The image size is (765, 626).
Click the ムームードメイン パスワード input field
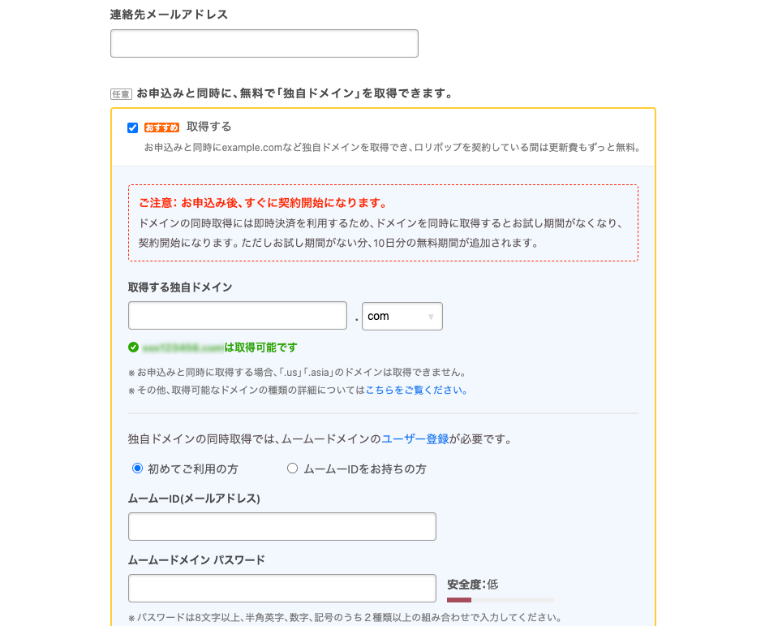282,589
